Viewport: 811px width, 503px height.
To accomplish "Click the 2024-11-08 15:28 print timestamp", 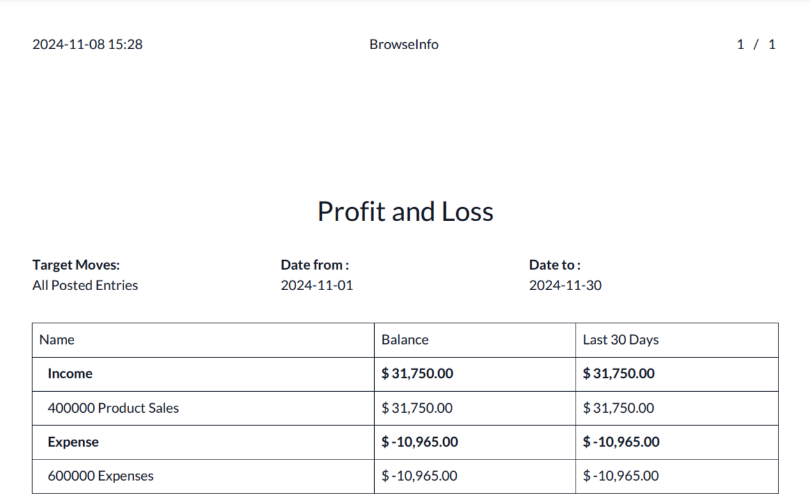I will 88,45.
